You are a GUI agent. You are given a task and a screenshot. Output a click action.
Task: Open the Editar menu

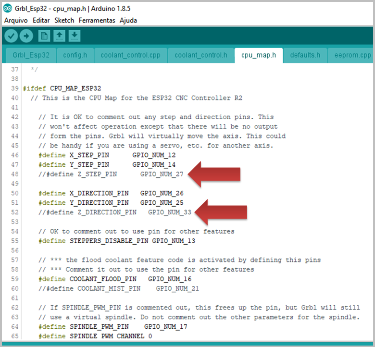coord(41,21)
